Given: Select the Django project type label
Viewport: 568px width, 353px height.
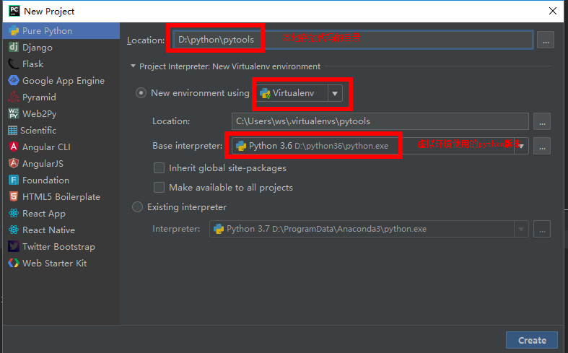Looking at the screenshot, I should pos(38,48).
